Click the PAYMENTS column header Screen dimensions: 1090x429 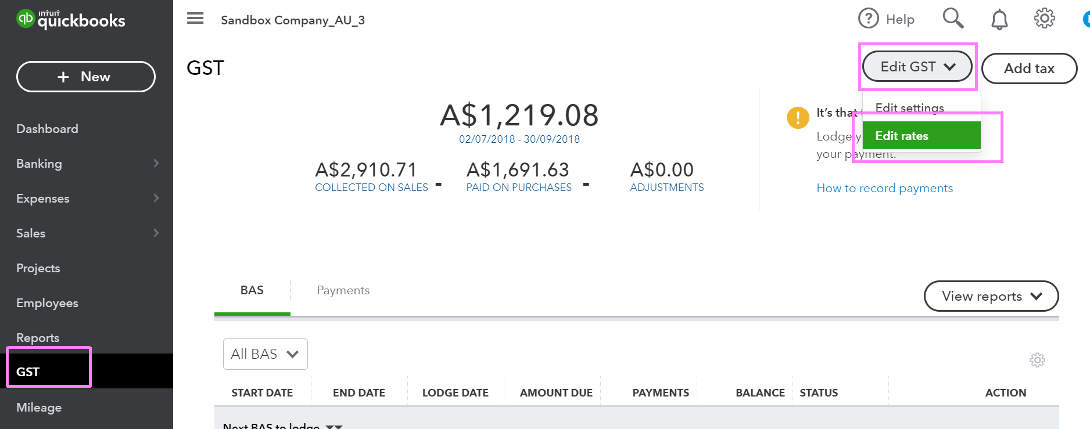click(x=661, y=393)
